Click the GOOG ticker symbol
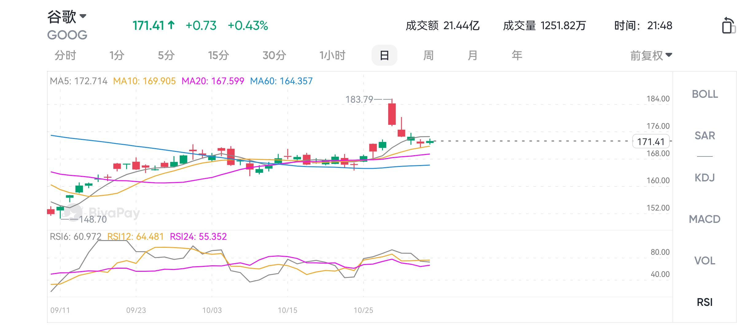Image resolution: width=737 pixels, height=332 pixels. 67,35
